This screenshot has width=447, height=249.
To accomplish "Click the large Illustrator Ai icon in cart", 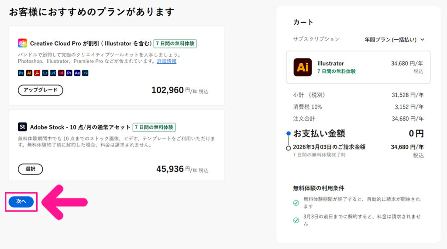I will tap(303, 67).
